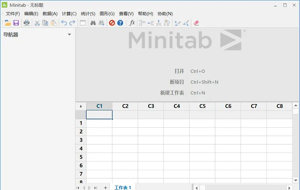Select column header C8
Screen dimensions: 300x190
(x=280, y=106)
